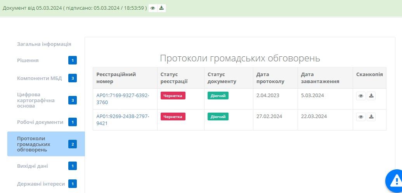Image resolution: width=402 pixels, height=193 pixels.
Task: Download the signed document from the header
Action: pyautogui.click(x=161, y=8)
